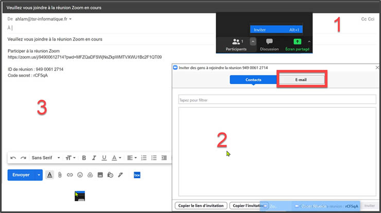The width and height of the screenshot is (381, 213).
Task: Open the Sans Serif font dropdown
Action: tap(46, 158)
